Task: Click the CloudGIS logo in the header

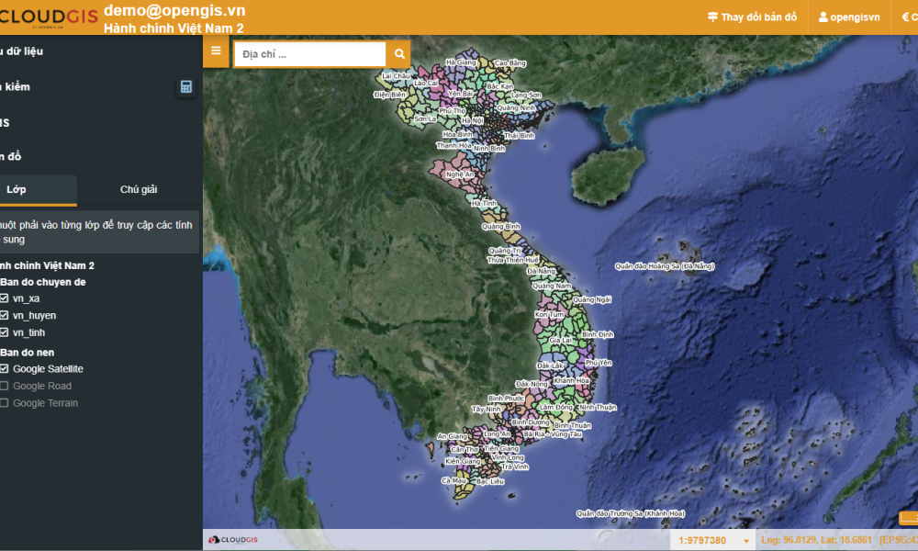Action: pos(46,17)
